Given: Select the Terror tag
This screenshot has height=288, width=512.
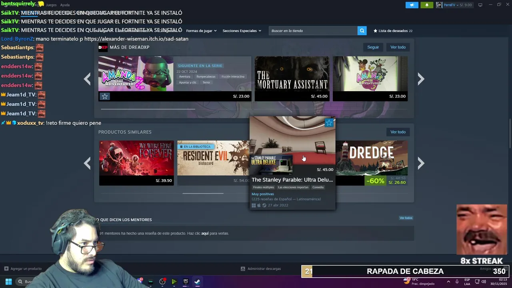Looking at the screenshot, I should pos(206,82).
